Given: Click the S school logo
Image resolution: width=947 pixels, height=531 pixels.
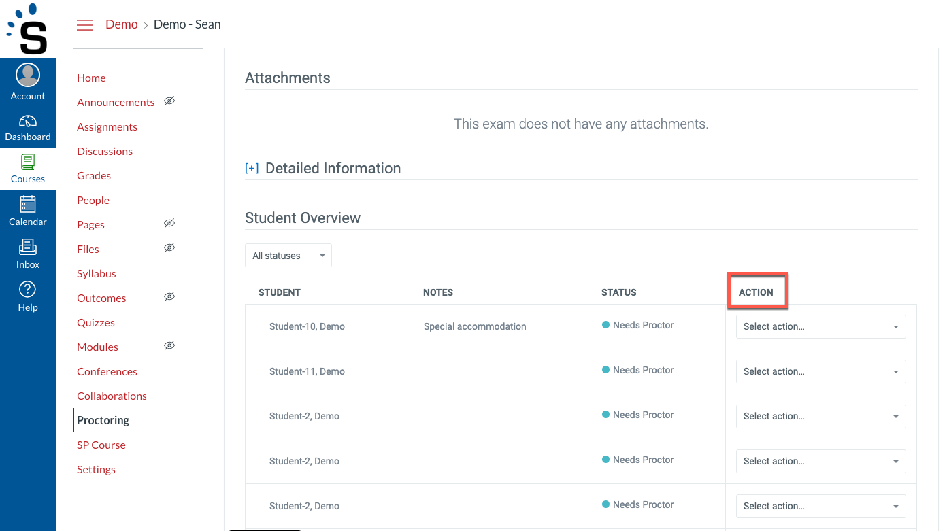Looking at the screenshot, I should click(x=28, y=29).
